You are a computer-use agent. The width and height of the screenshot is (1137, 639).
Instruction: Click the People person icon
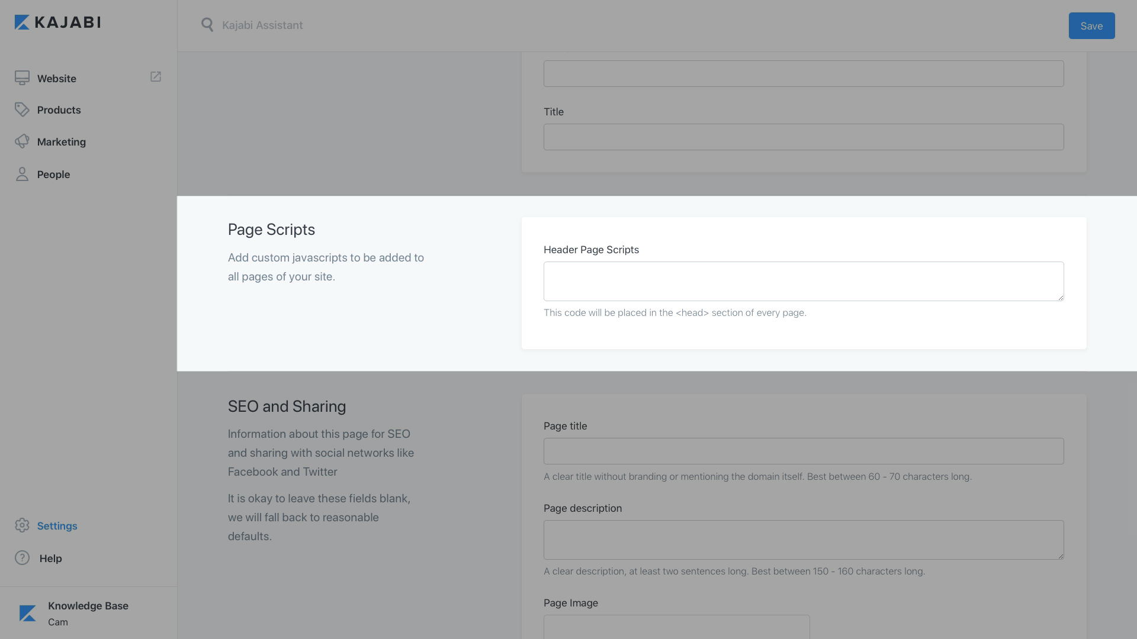[22, 174]
